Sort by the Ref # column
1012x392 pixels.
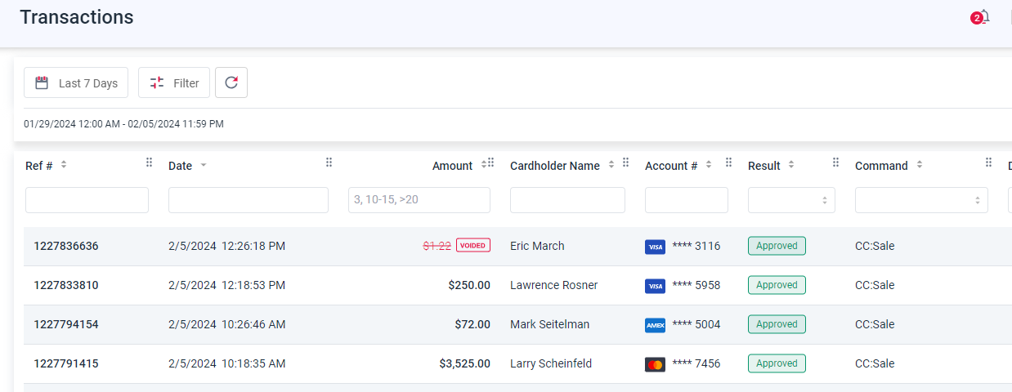point(64,165)
